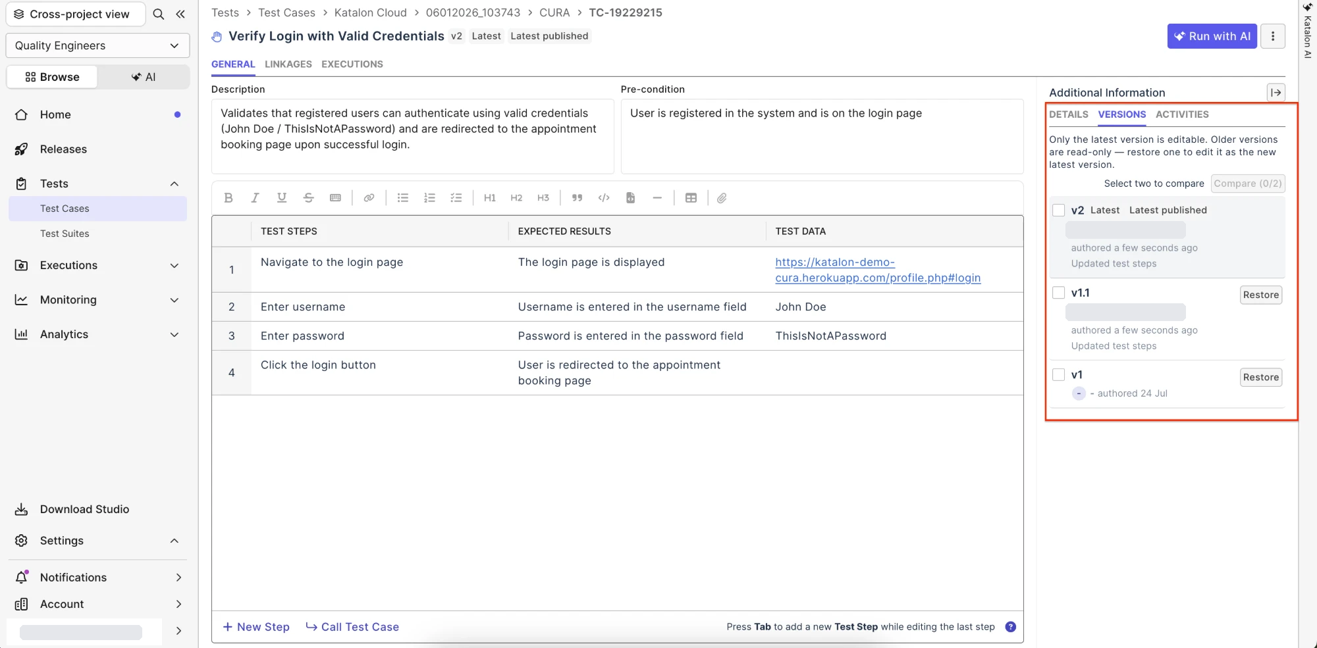1317x648 pixels.
Task: Expand the Analytics section
Action: click(175, 334)
